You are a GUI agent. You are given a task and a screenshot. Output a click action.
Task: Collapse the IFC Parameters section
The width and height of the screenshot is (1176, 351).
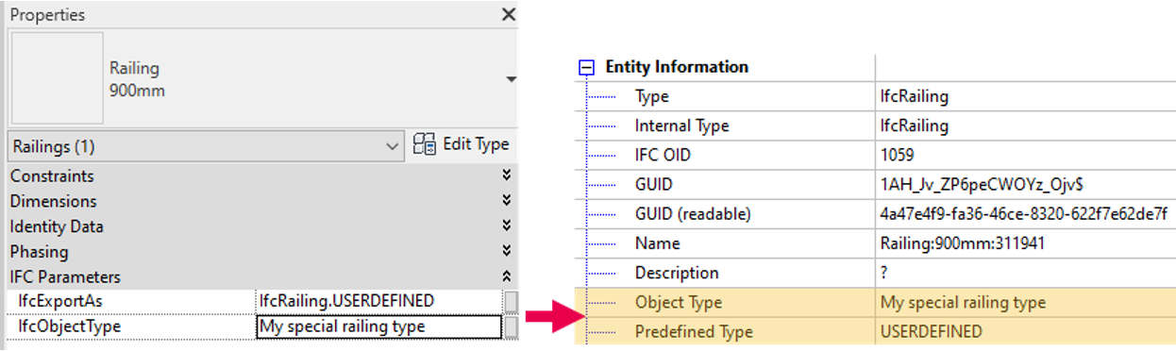click(507, 277)
